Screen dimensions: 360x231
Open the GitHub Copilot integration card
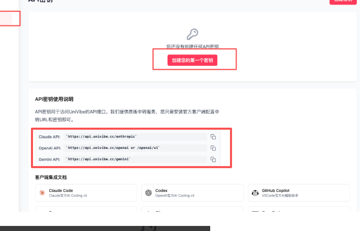pos(299,192)
